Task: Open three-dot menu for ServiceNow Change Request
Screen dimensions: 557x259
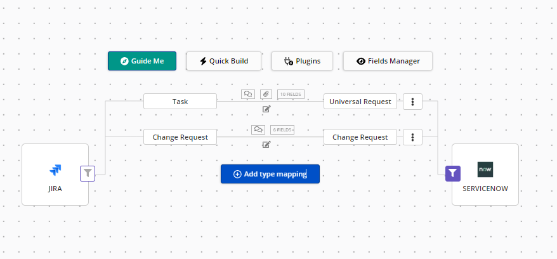Action: click(412, 137)
